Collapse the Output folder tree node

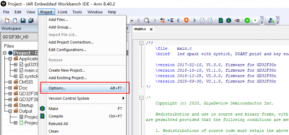pos(10,111)
